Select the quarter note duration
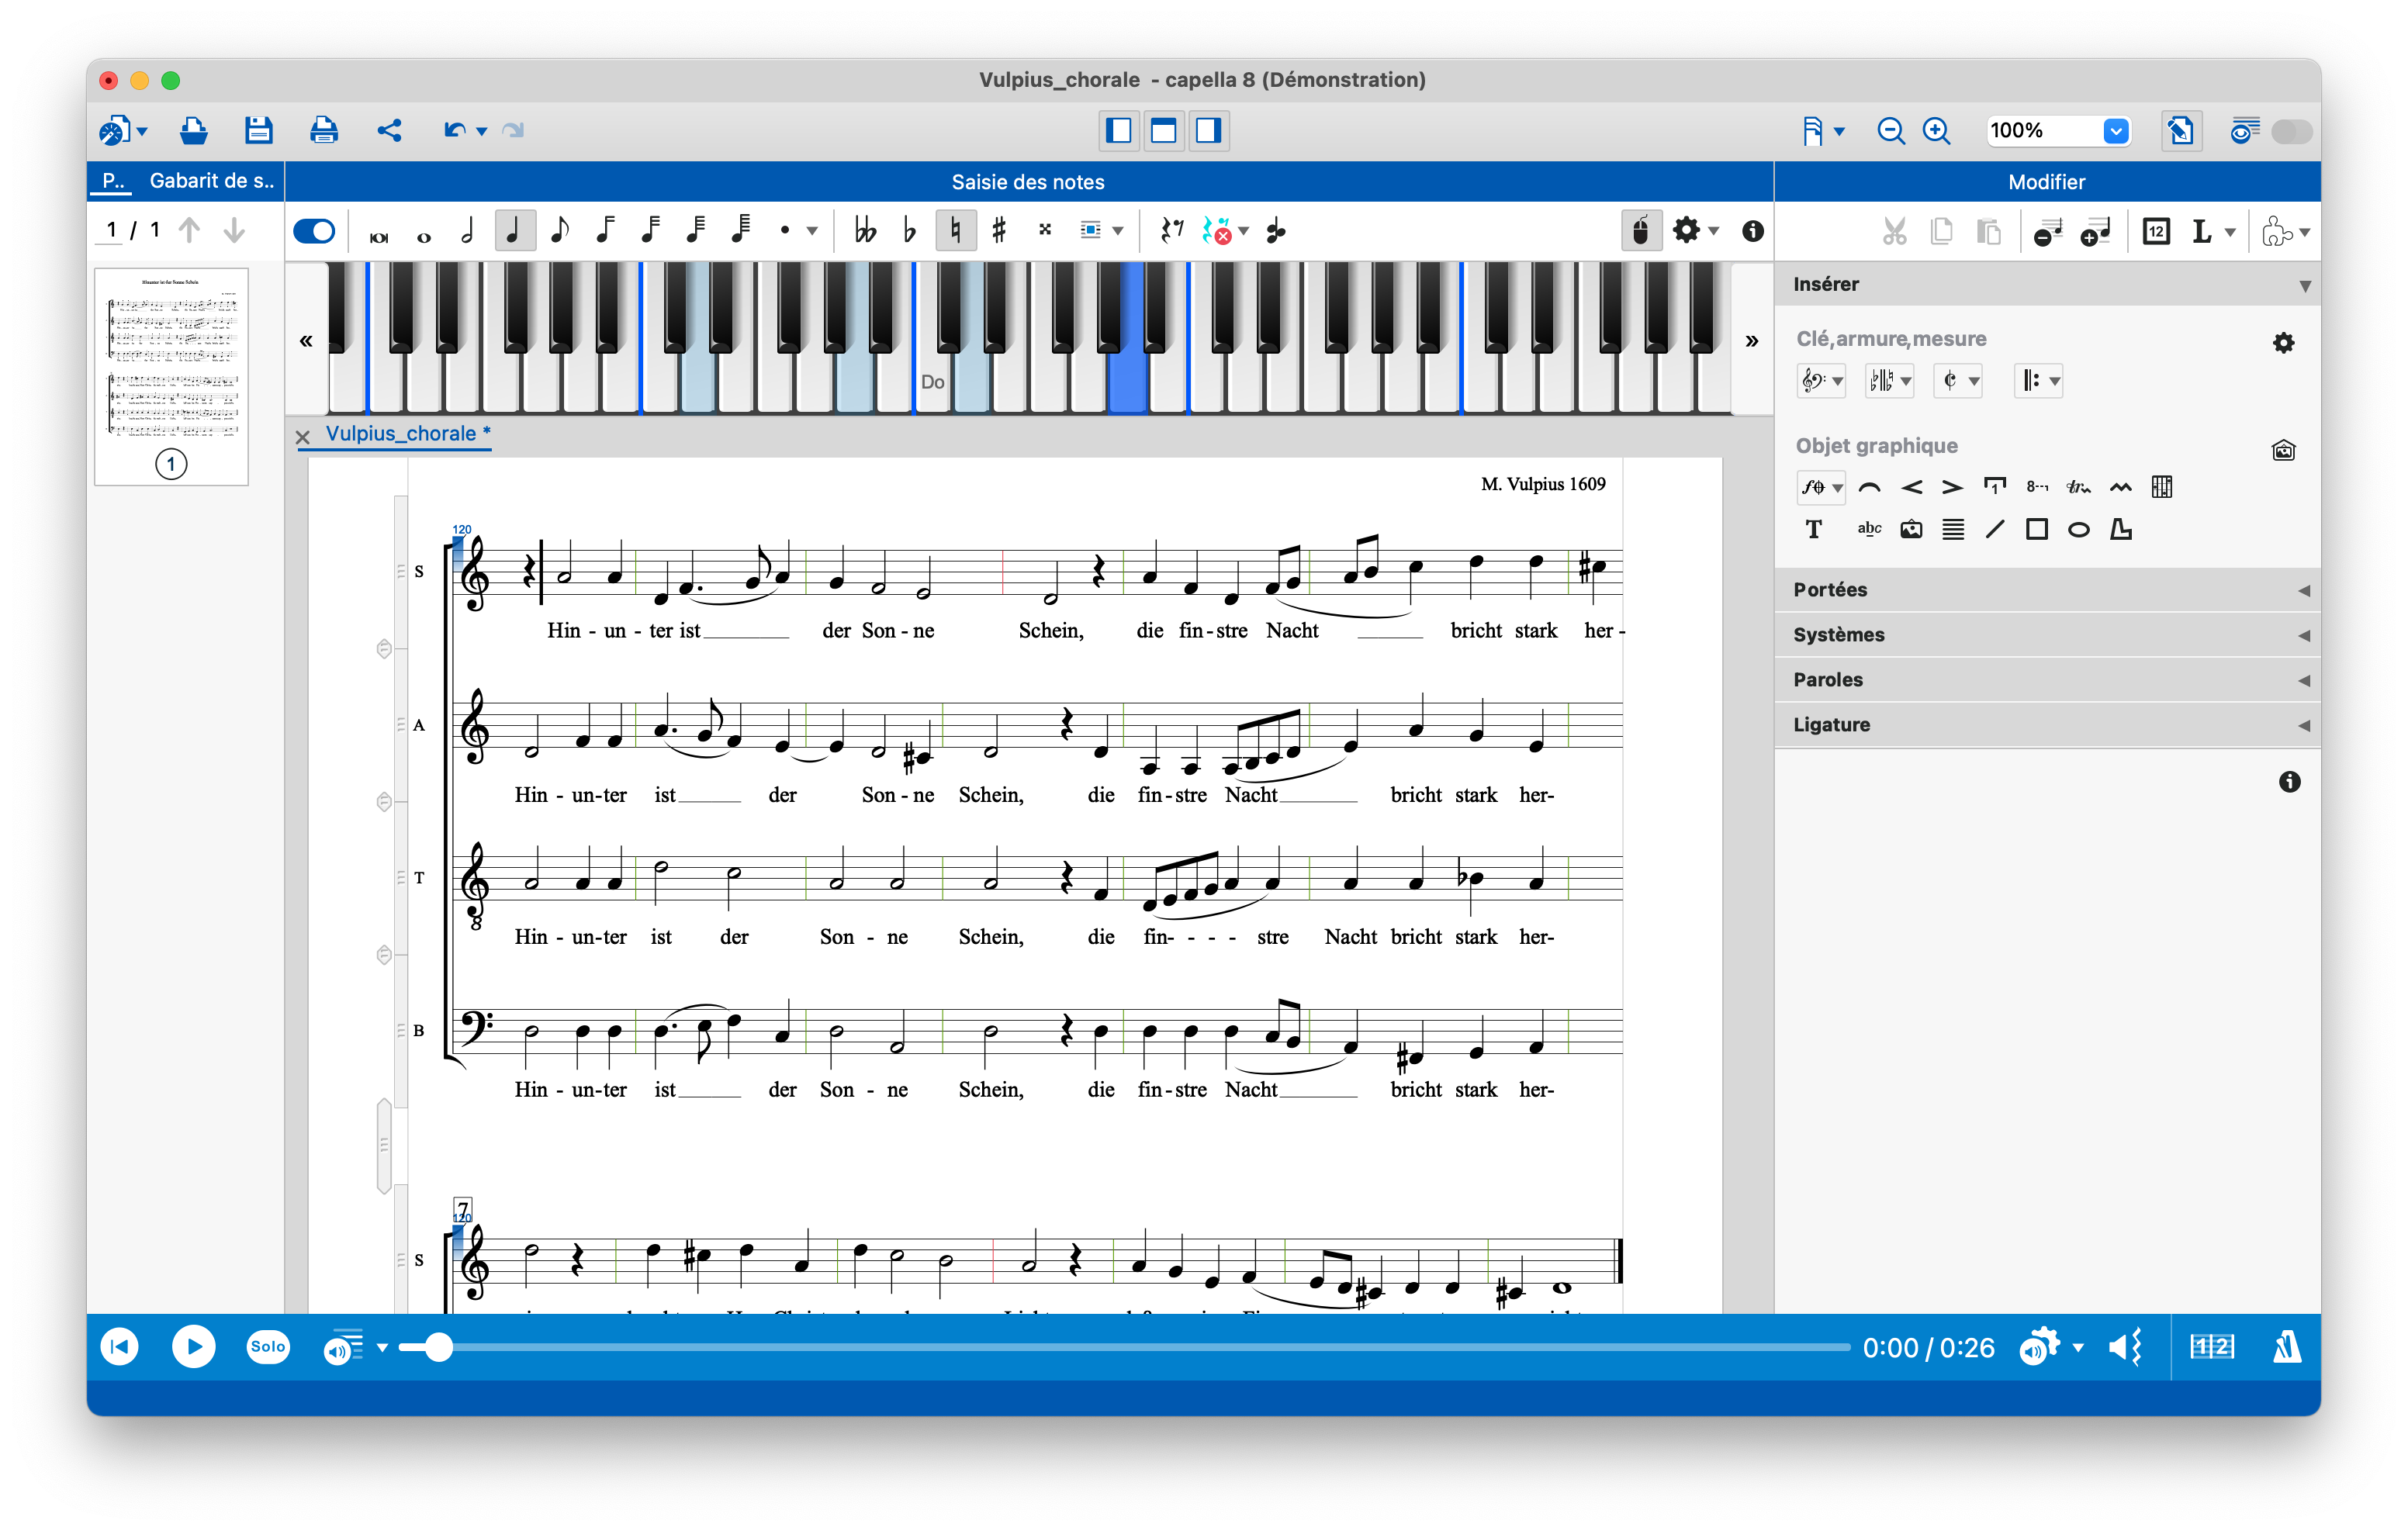Viewport: 2408px width, 1531px height. tap(514, 231)
